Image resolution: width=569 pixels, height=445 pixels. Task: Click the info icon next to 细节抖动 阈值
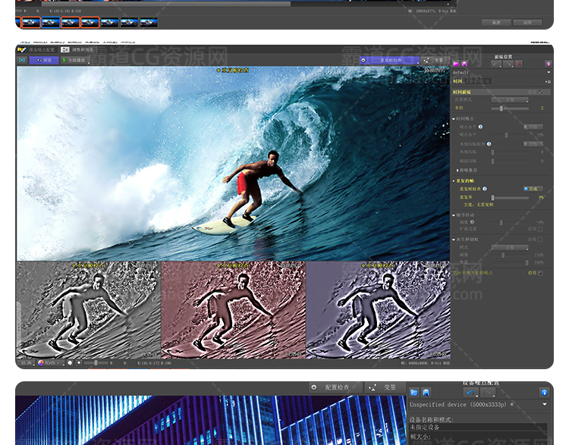click(x=472, y=222)
